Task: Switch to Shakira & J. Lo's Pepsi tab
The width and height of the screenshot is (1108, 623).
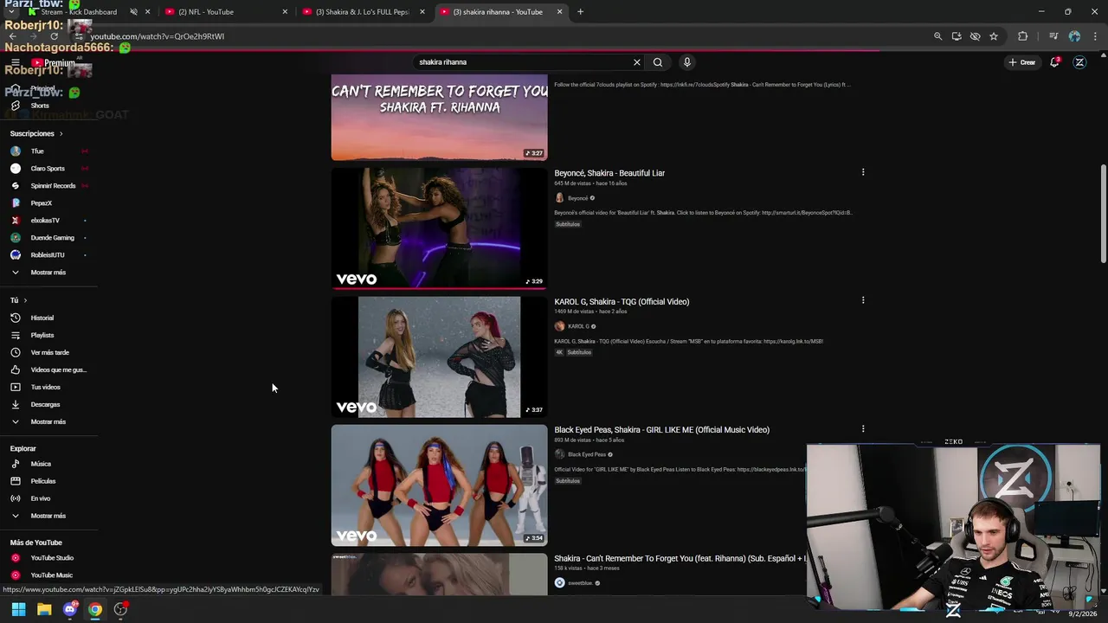Action: (362, 12)
